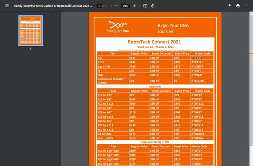Click promo code RTUT111
This screenshot has height=166, width=253.
pyautogui.click(x=197, y=104)
